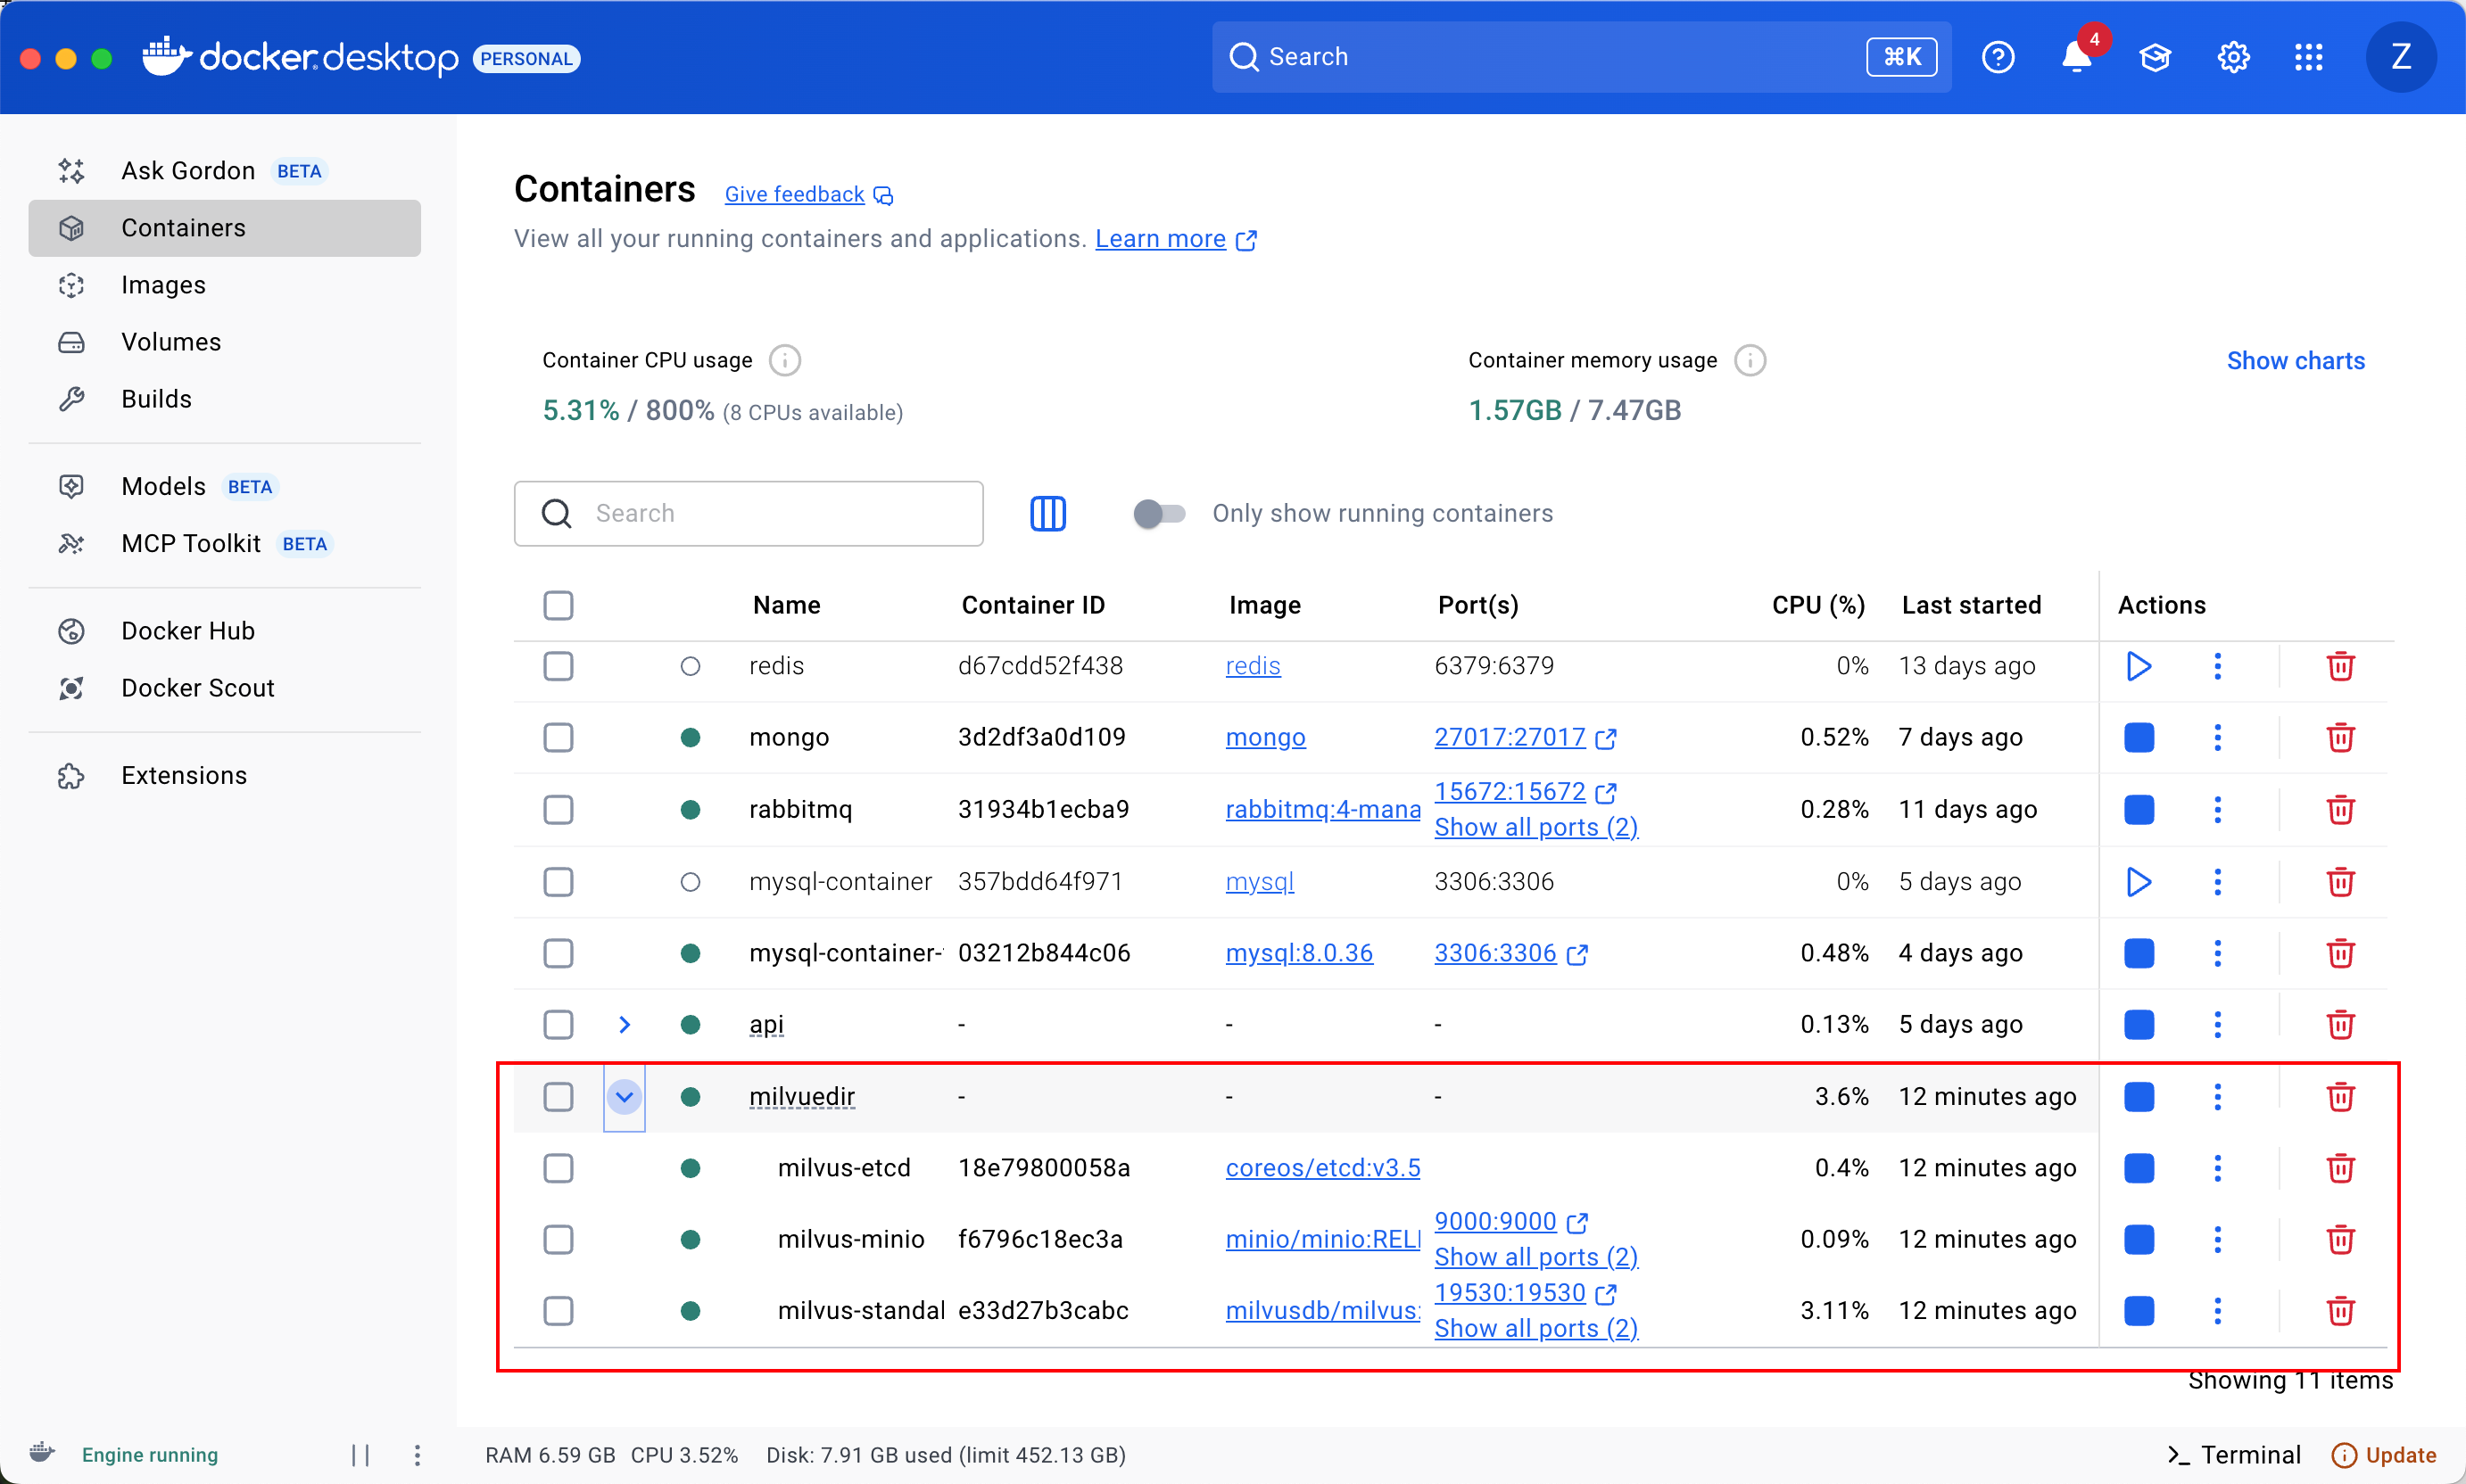2466x1484 pixels.
Task: Sort by CPU (%) column header
Action: point(1817,605)
